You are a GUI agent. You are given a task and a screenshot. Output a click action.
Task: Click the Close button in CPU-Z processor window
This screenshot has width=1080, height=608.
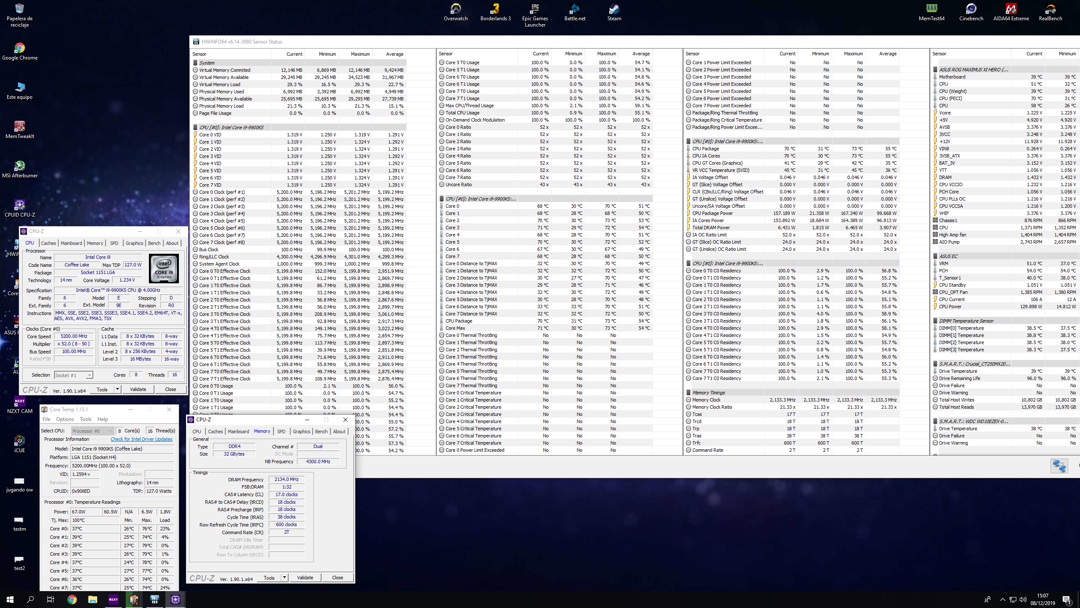coord(170,389)
